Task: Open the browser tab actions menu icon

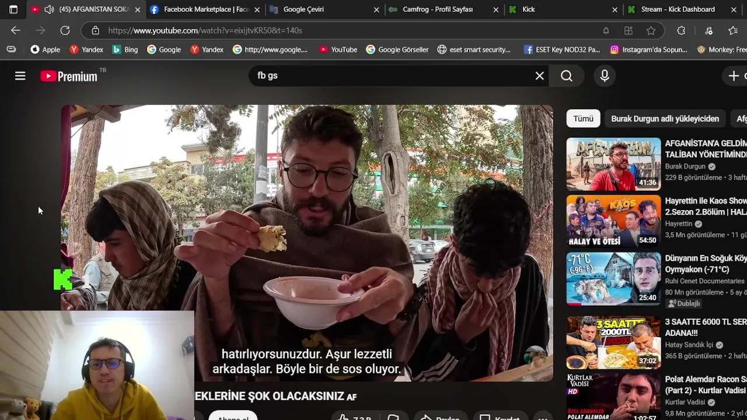Action: [x=13, y=9]
